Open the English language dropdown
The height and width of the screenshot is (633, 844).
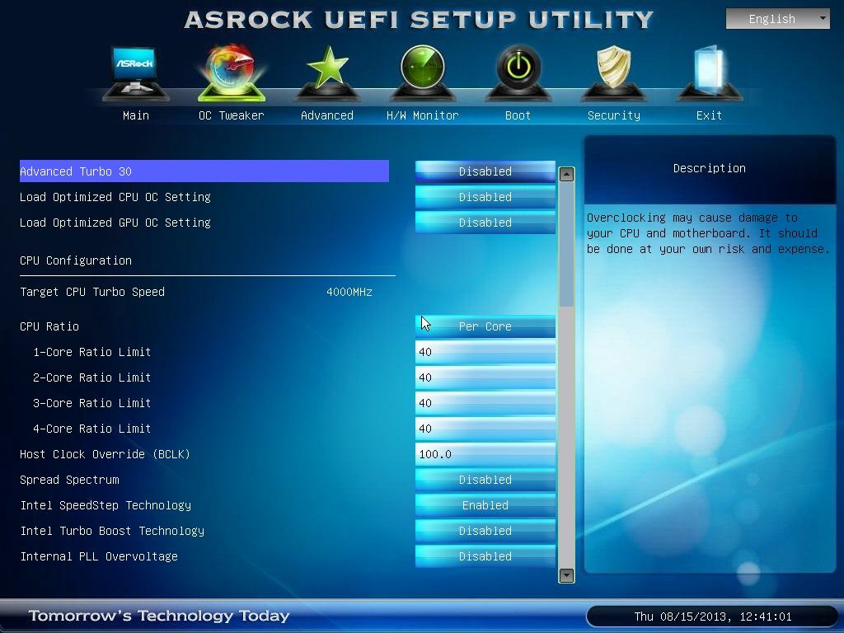click(x=778, y=19)
